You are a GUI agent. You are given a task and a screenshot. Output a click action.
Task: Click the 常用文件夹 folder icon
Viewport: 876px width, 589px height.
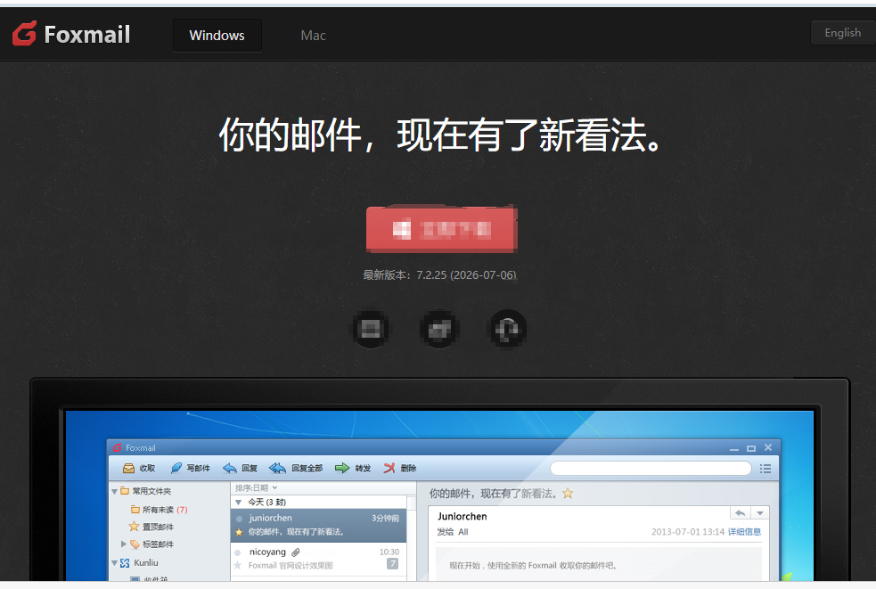[x=125, y=491]
